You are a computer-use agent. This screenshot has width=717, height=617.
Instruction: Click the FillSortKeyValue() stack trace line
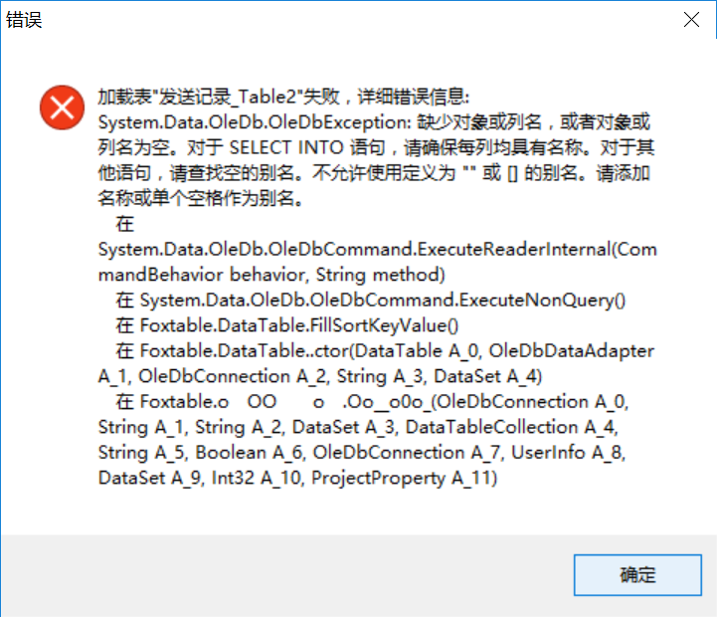(287, 325)
